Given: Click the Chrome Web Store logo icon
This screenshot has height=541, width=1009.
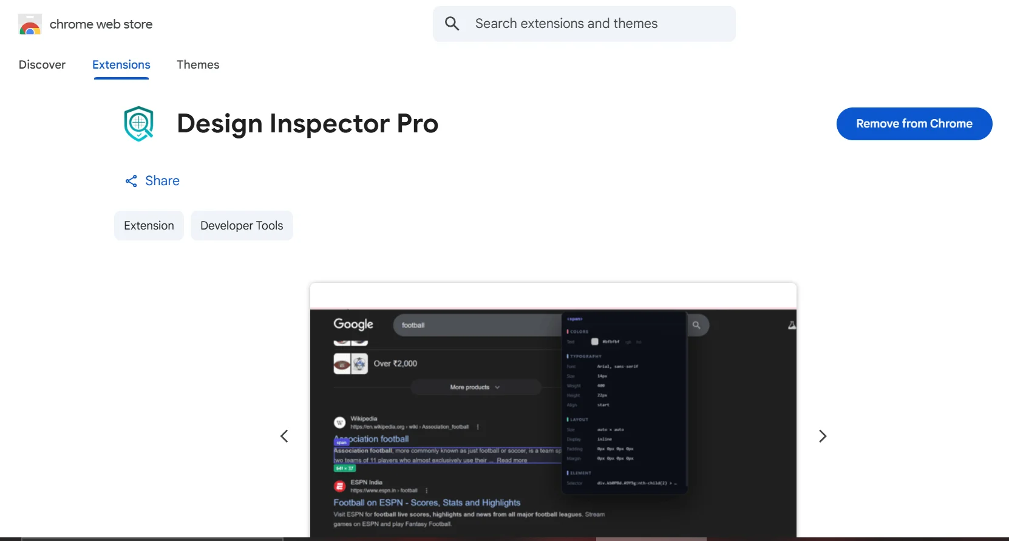Looking at the screenshot, I should [x=30, y=24].
